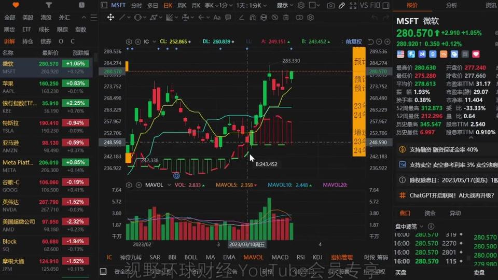The image size is (498, 280).
Task: Add a comment bubble annotation
Action: pyautogui.click(x=228, y=18)
